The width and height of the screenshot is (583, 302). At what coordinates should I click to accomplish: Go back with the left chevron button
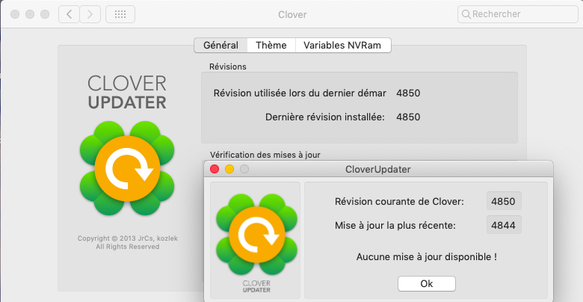[69, 14]
